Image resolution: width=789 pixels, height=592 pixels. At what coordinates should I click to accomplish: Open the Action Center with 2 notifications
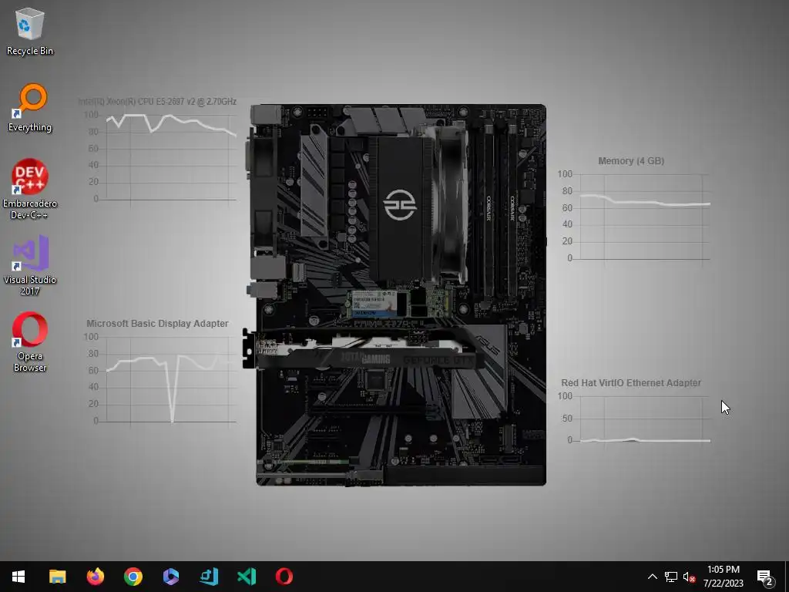pyautogui.click(x=765, y=577)
